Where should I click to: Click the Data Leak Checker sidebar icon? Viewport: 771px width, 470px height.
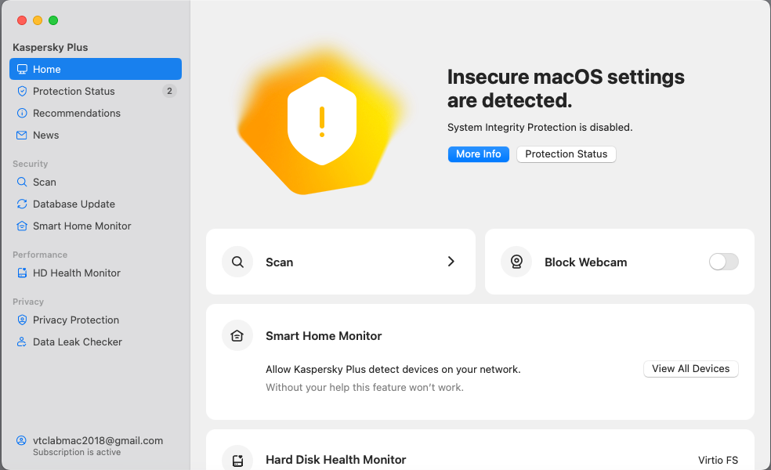pyautogui.click(x=22, y=342)
